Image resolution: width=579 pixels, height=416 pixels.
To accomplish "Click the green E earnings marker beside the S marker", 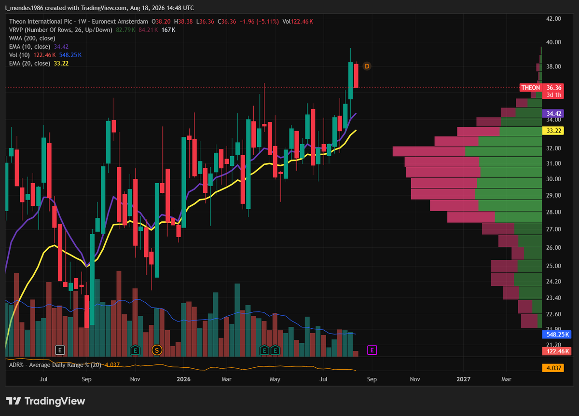I will tap(136, 350).
